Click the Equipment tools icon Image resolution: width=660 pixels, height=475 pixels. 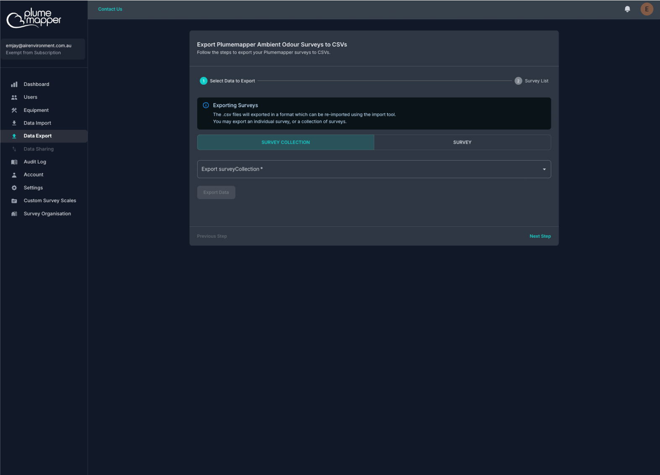tap(14, 110)
